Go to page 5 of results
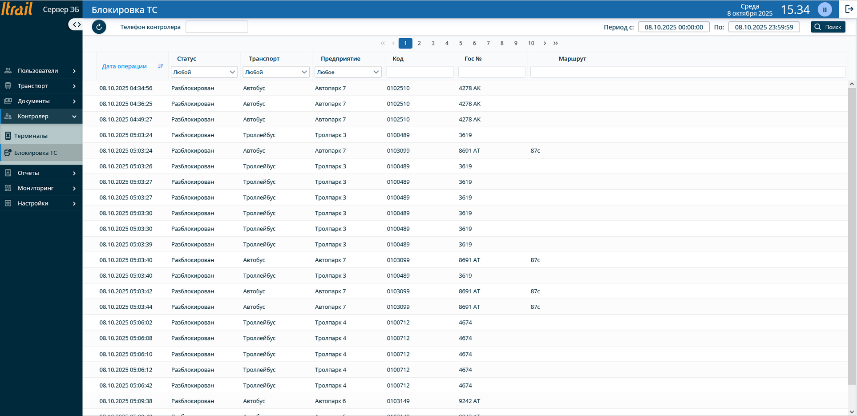 point(461,43)
